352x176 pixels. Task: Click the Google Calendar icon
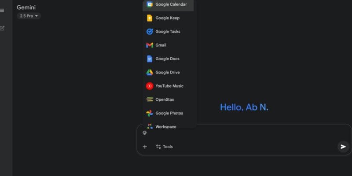(150, 4)
